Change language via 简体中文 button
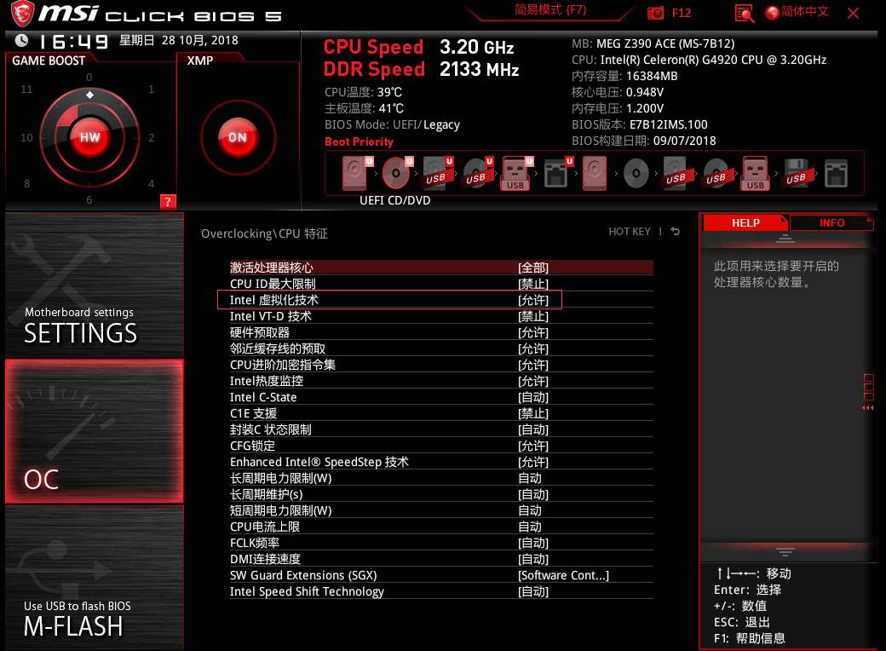Image resolution: width=886 pixels, height=651 pixels. (804, 12)
